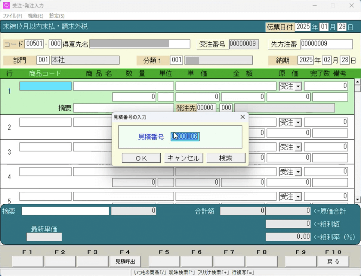This screenshot has height=276, width=361.
Task: Click the bottom 摘要 text field
Action: point(65,211)
